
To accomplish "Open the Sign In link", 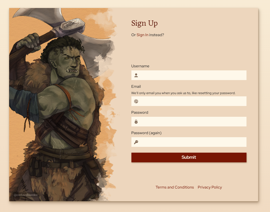I will (142, 35).
